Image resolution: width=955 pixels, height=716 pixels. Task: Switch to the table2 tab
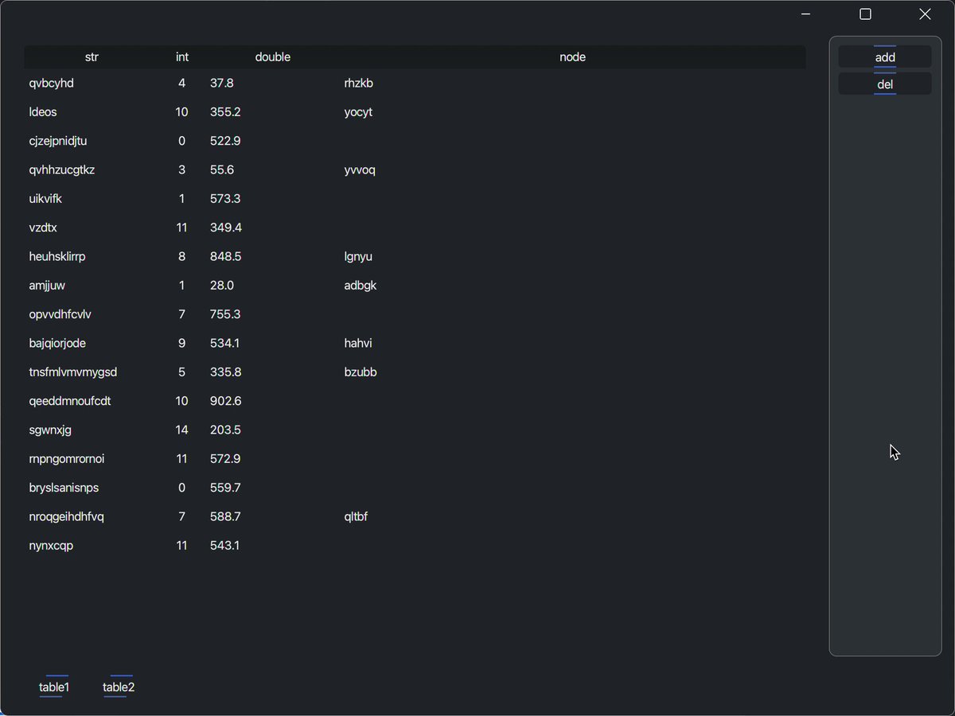[x=118, y=687]
